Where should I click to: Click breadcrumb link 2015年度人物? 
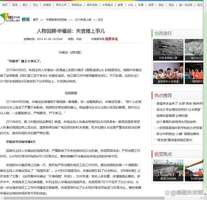83,19
